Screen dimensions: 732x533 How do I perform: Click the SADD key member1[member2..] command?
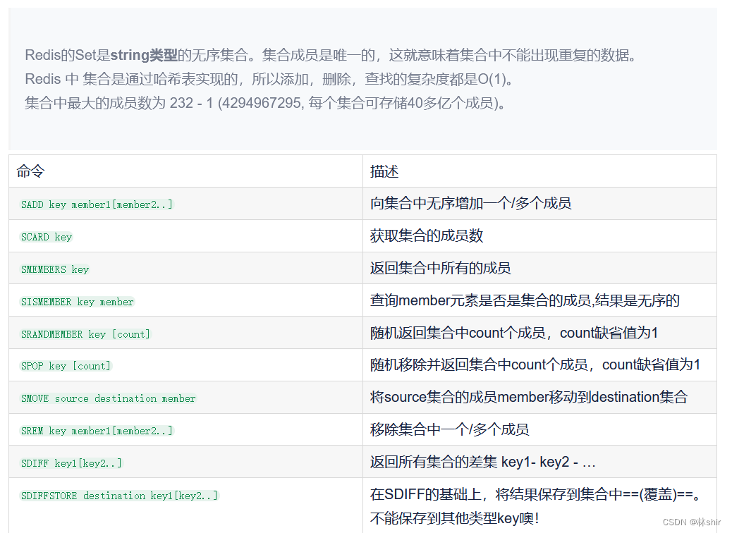tap(97, 204)
